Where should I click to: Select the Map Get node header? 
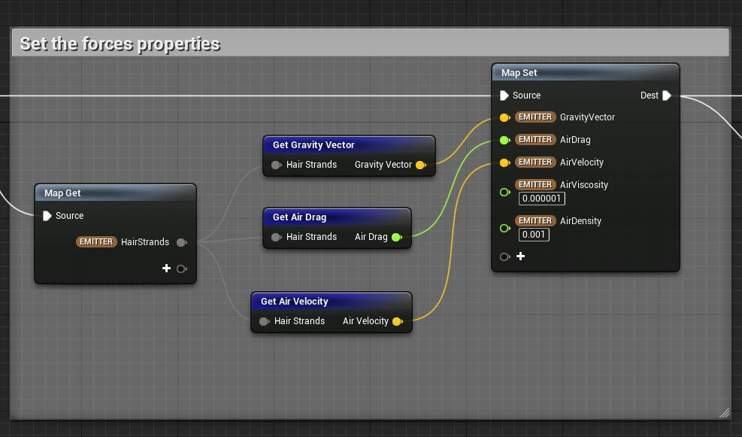116,193
